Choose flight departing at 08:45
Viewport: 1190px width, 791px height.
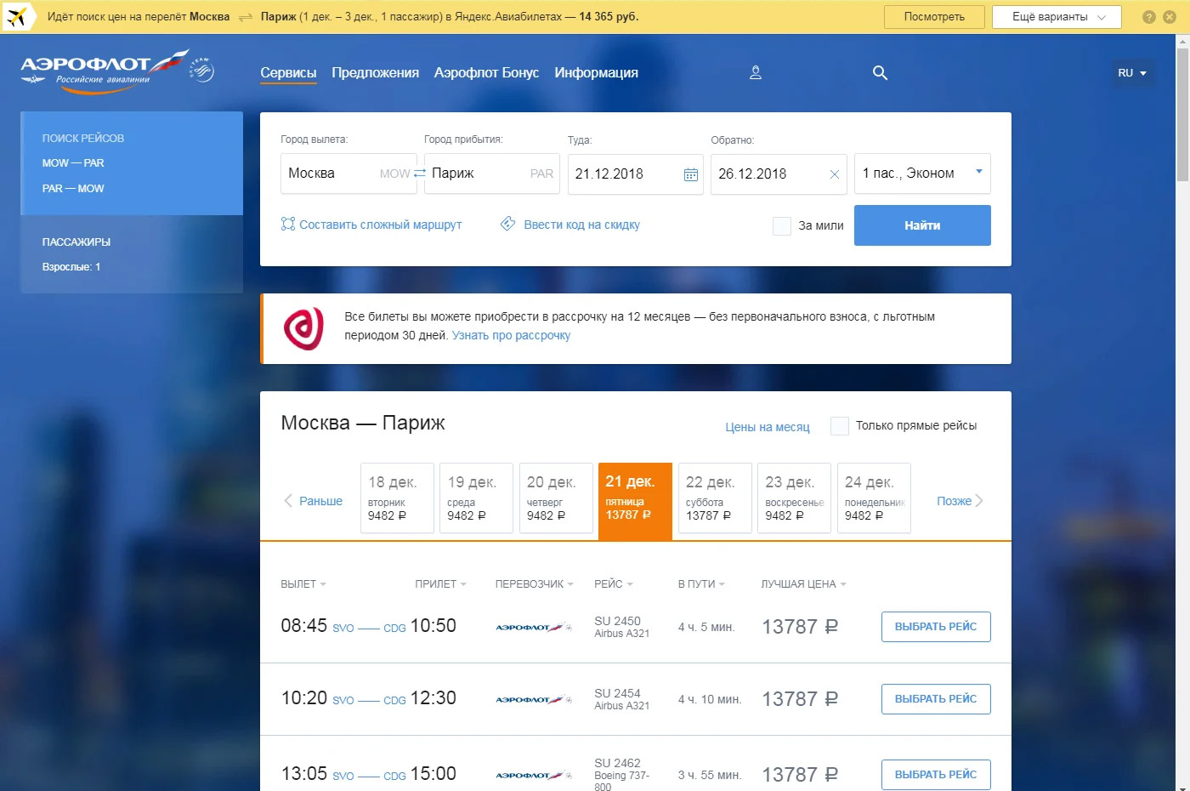pos(936,627)
